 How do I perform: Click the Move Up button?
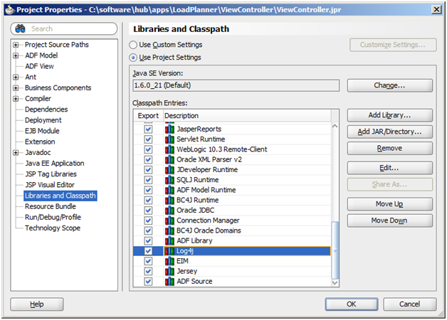389,204
